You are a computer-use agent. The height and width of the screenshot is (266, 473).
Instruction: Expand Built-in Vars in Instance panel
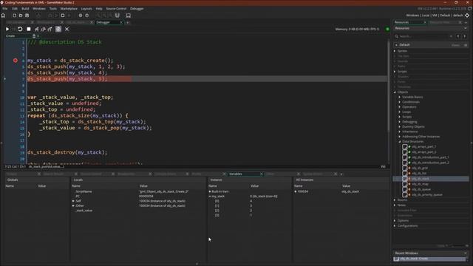coord(210,191)
